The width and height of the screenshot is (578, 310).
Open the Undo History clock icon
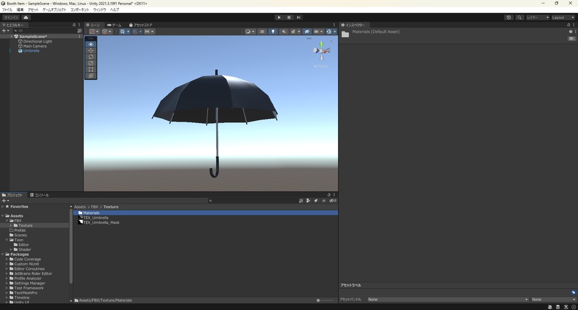509,17
